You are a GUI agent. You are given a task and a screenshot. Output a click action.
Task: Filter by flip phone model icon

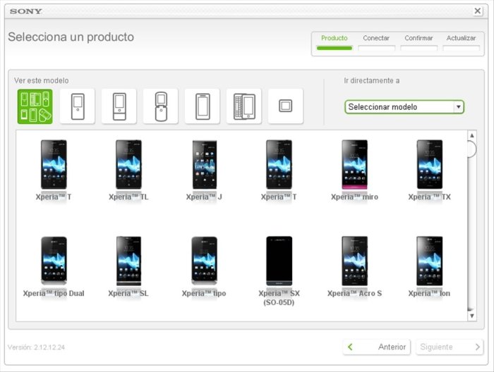point(160,106)
